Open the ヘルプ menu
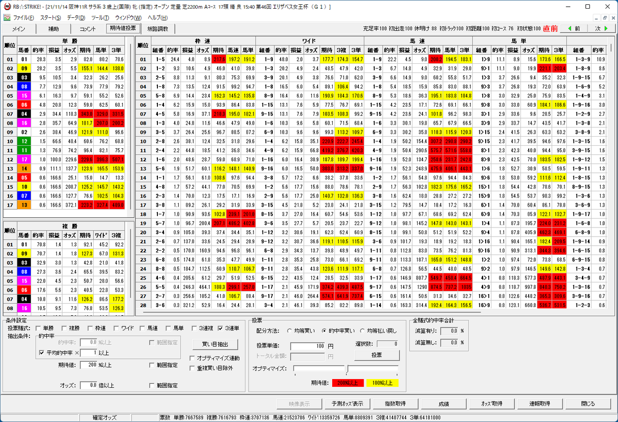 point(158,18)
